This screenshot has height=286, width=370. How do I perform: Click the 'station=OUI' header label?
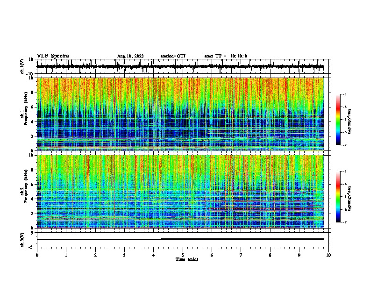tap(173, 56)
